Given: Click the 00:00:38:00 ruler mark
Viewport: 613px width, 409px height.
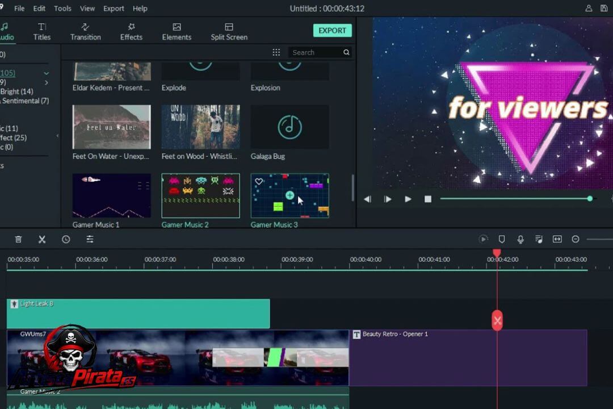Looking at the screenshot, I should coord(228,260).
